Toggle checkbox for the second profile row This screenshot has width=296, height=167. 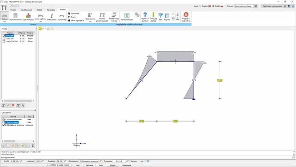(4, 39)
